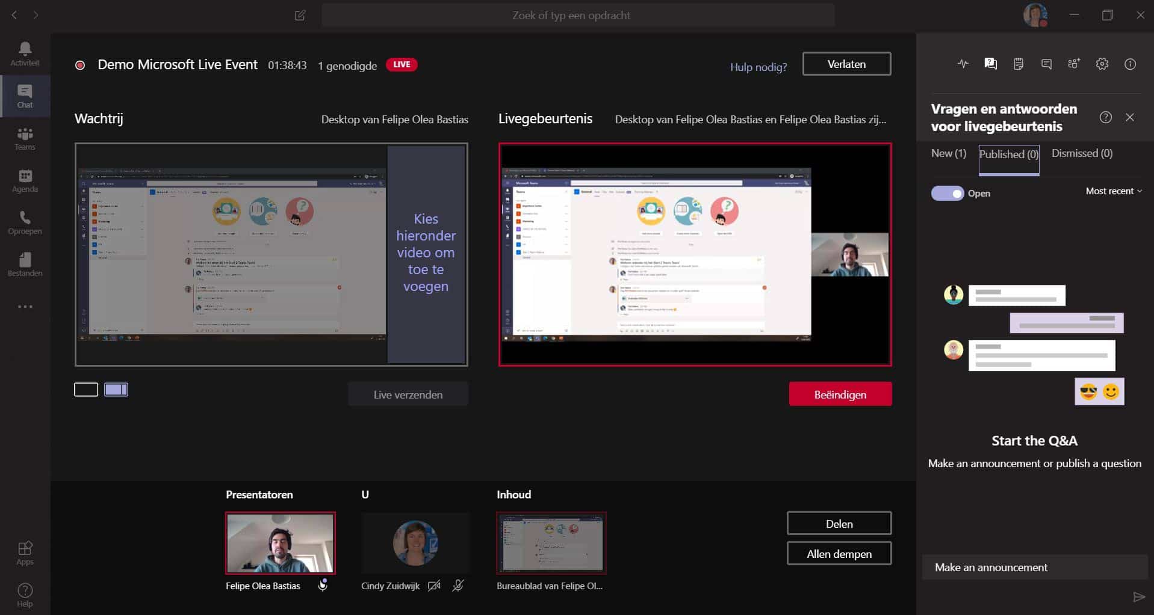Viewport: 1154px width, 615px height.
Task: Show participants panel icon
Action: [x=1074, y=64]
